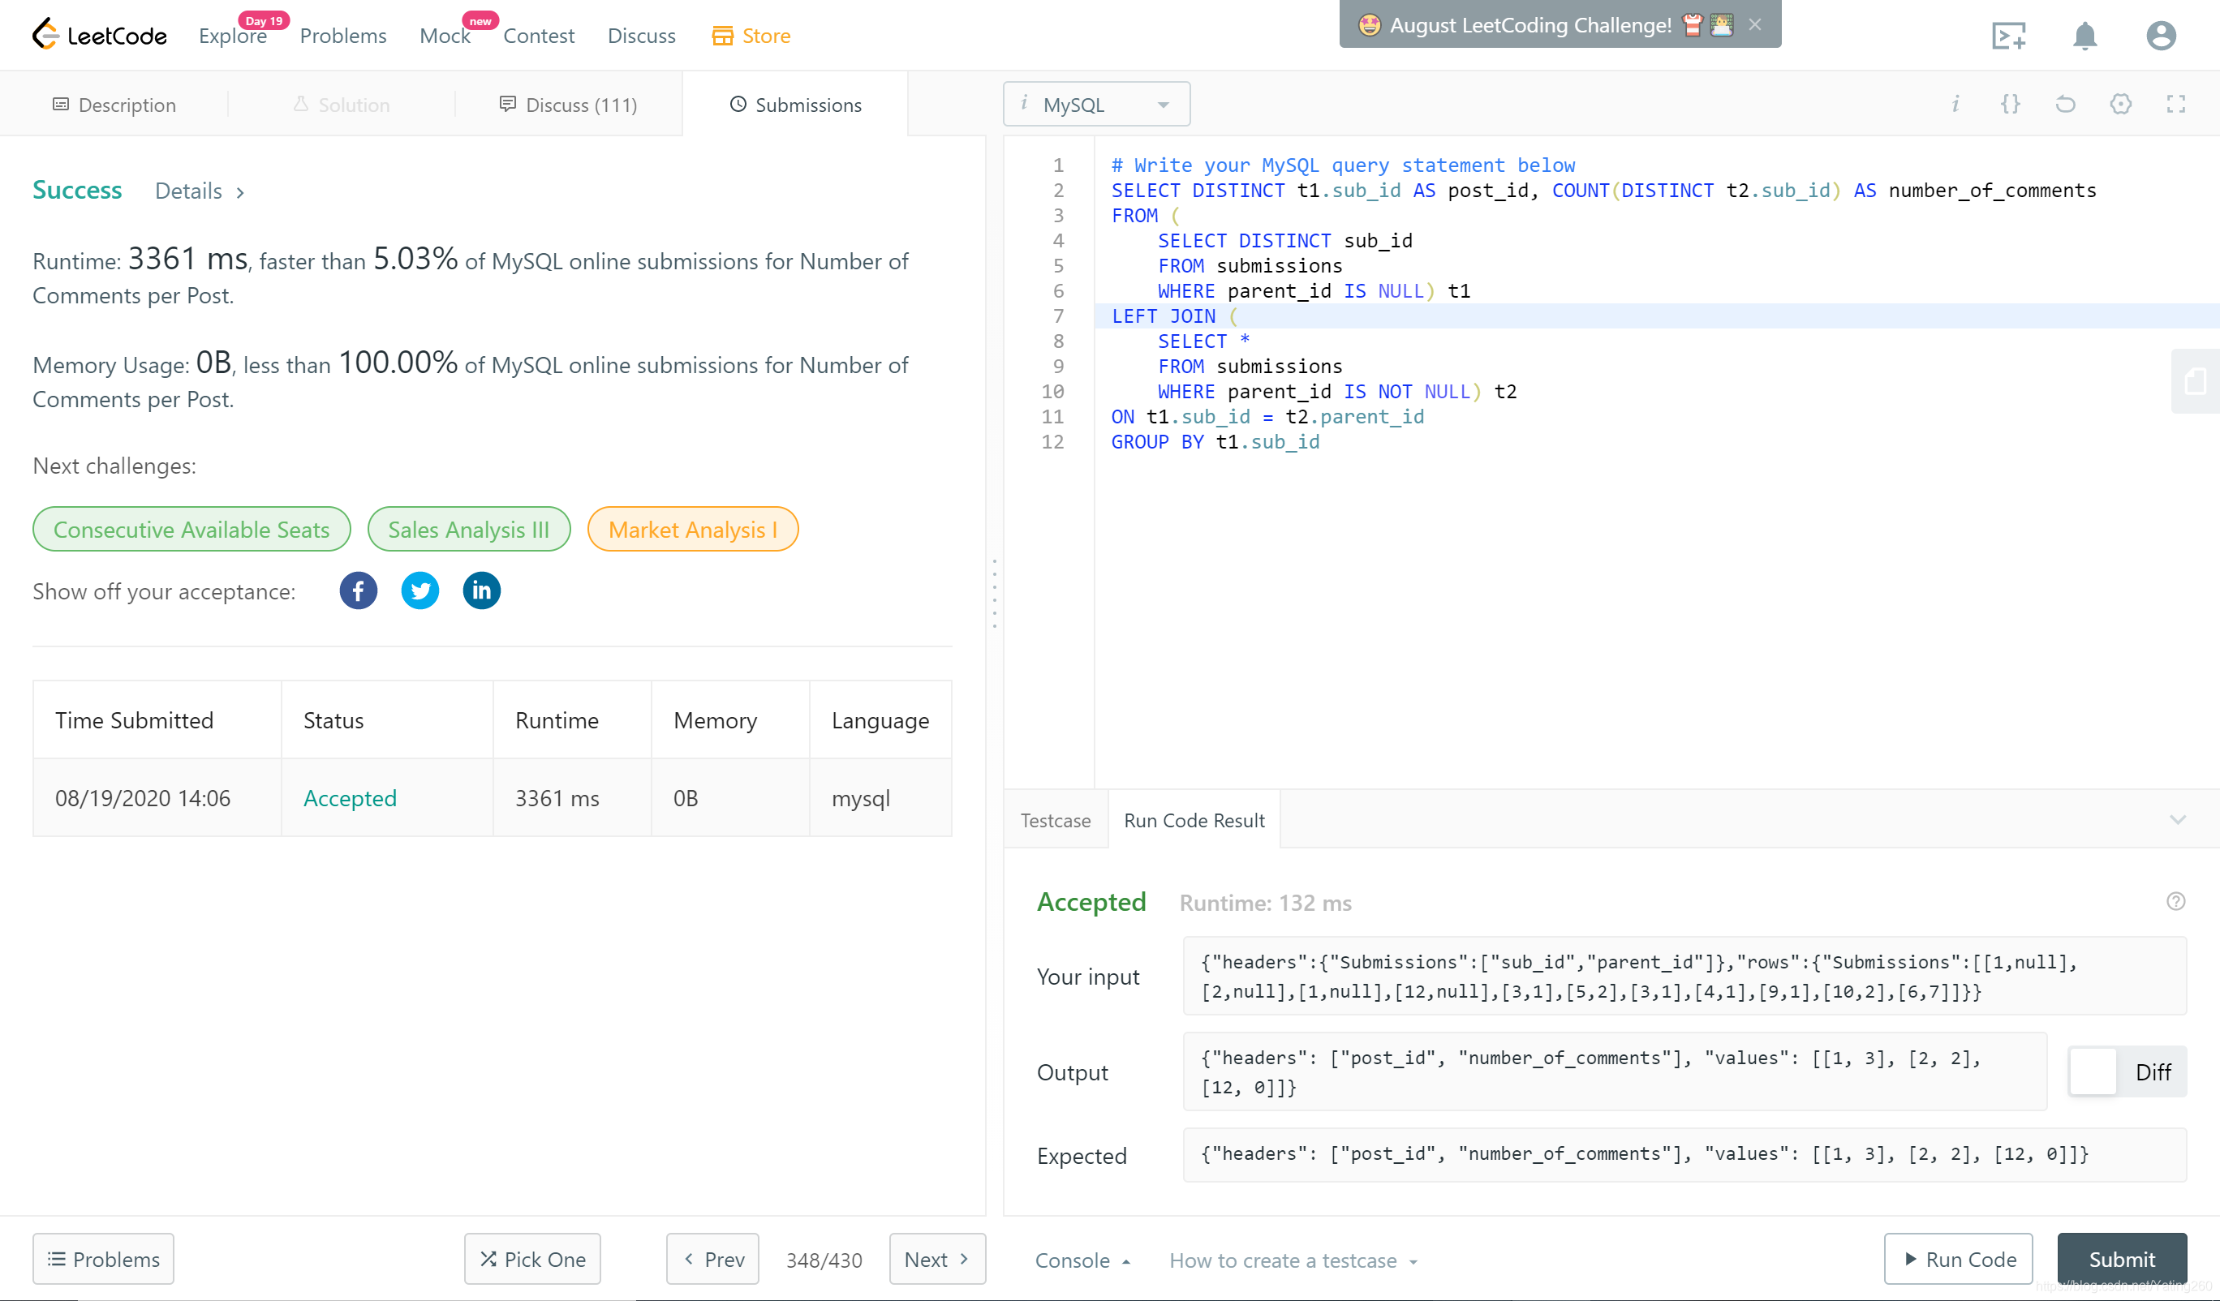Reset code to default icon
Image resolution: width=2220 pixels, height=1301 pixels.
(x=2065, y=105)
